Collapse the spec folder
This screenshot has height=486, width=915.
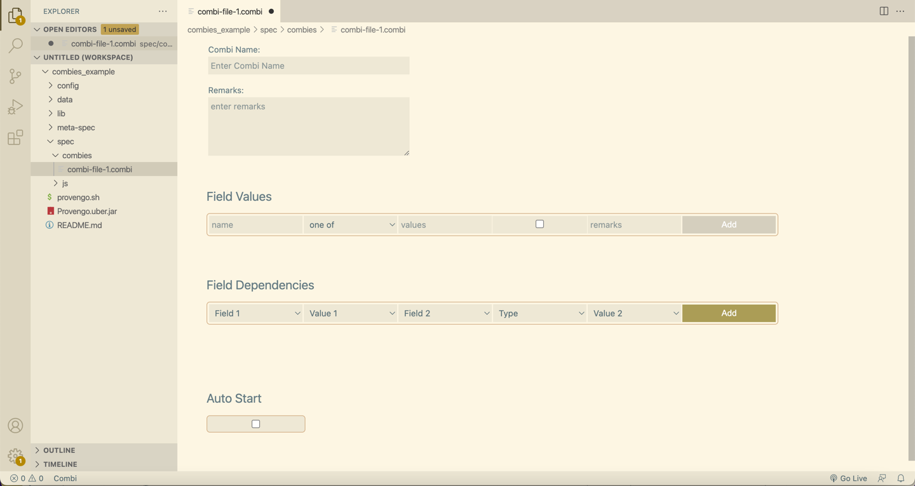tap(51, 142)
